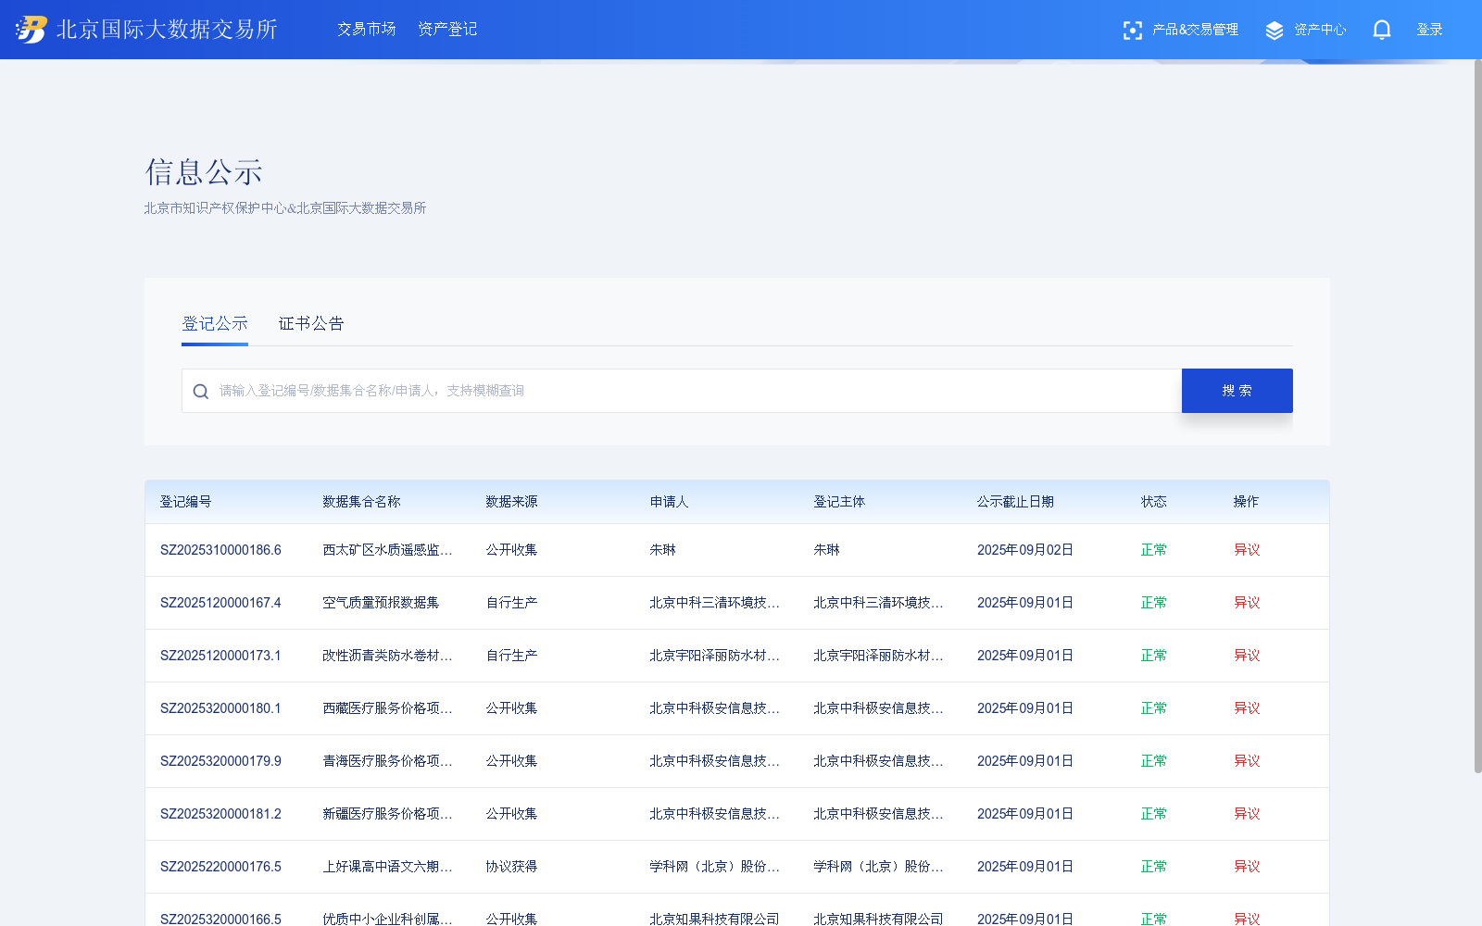Select registration number SZ2025120000167.4
The image size is (1482, 926).
click(220, 603)
